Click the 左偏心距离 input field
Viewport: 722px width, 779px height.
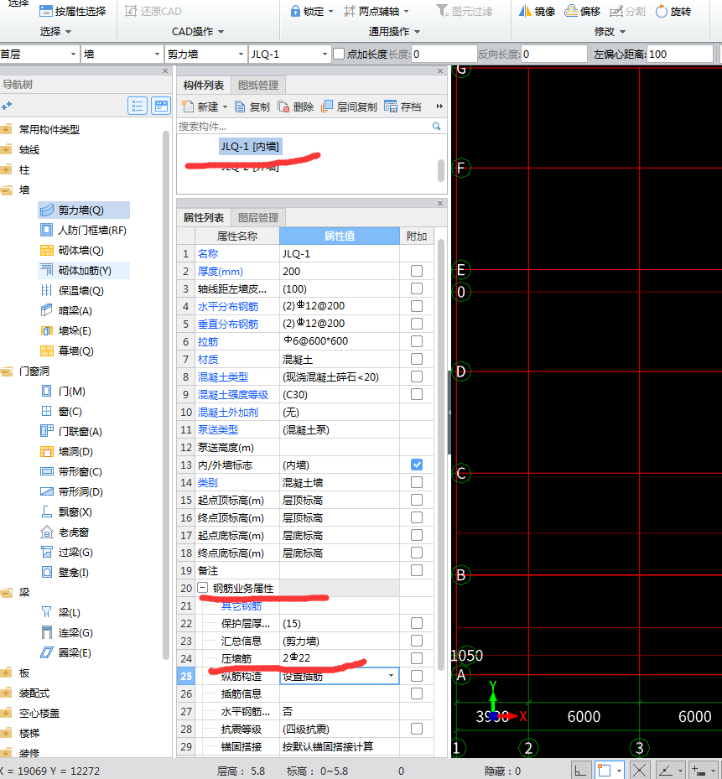679,54
